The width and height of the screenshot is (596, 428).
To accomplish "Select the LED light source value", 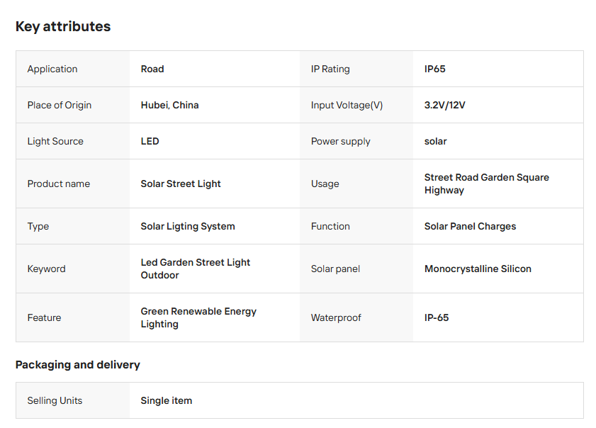I will click(x=150, y=141).
